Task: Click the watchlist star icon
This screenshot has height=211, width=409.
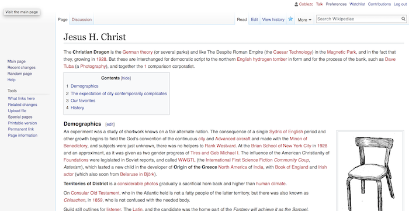Action: click(290, 19)
